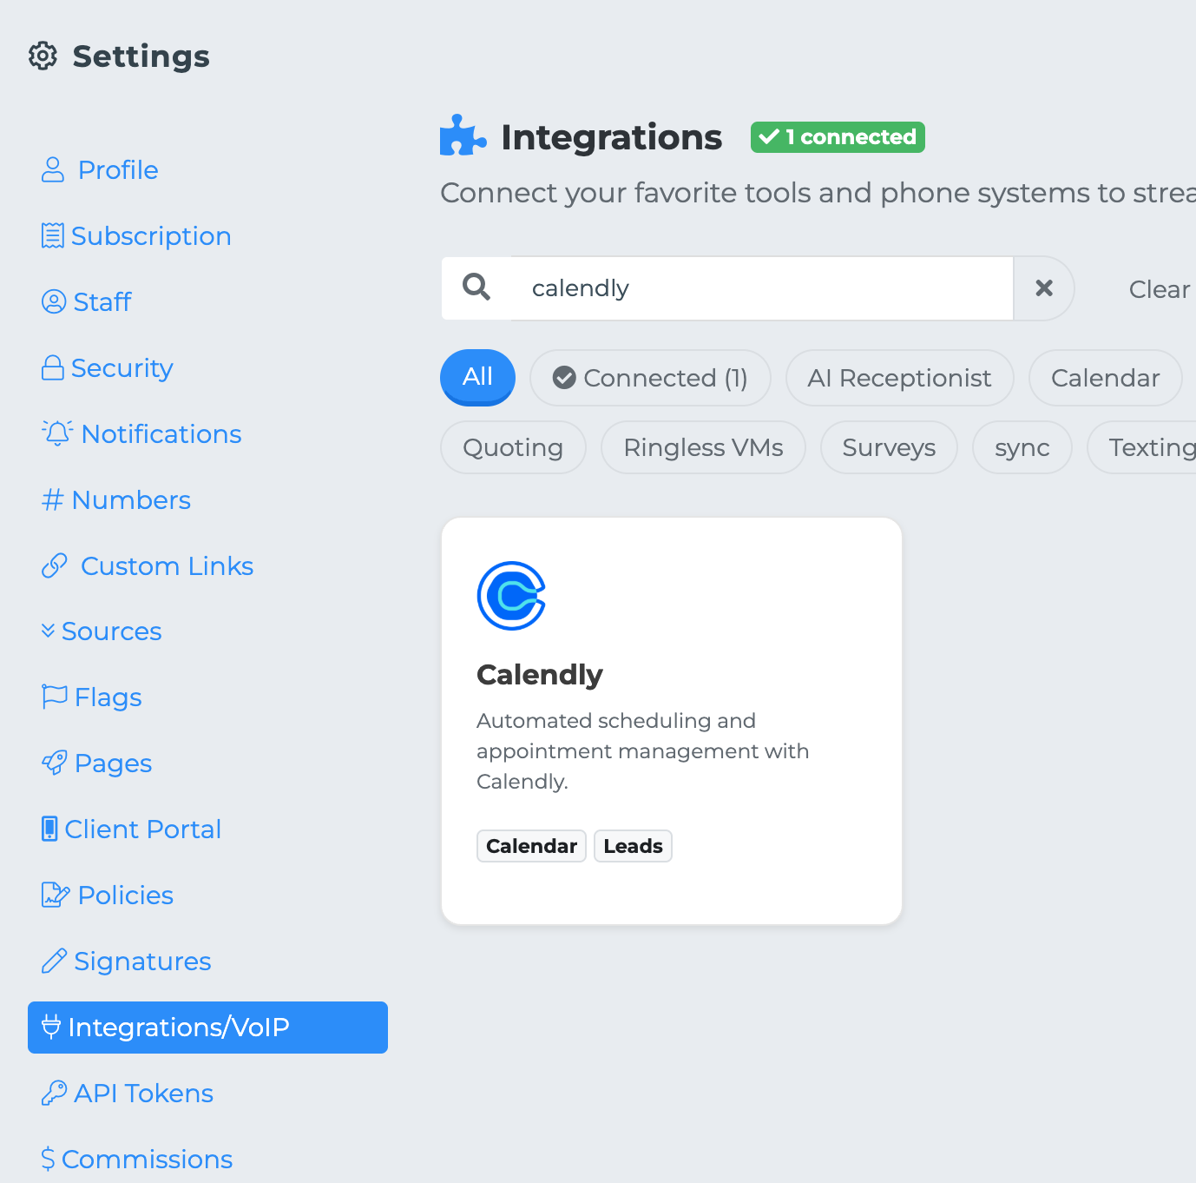Expand the Sources section
Image resolution: width=1196 pixels, height=1183 pixels.
[x=102, y=631]
